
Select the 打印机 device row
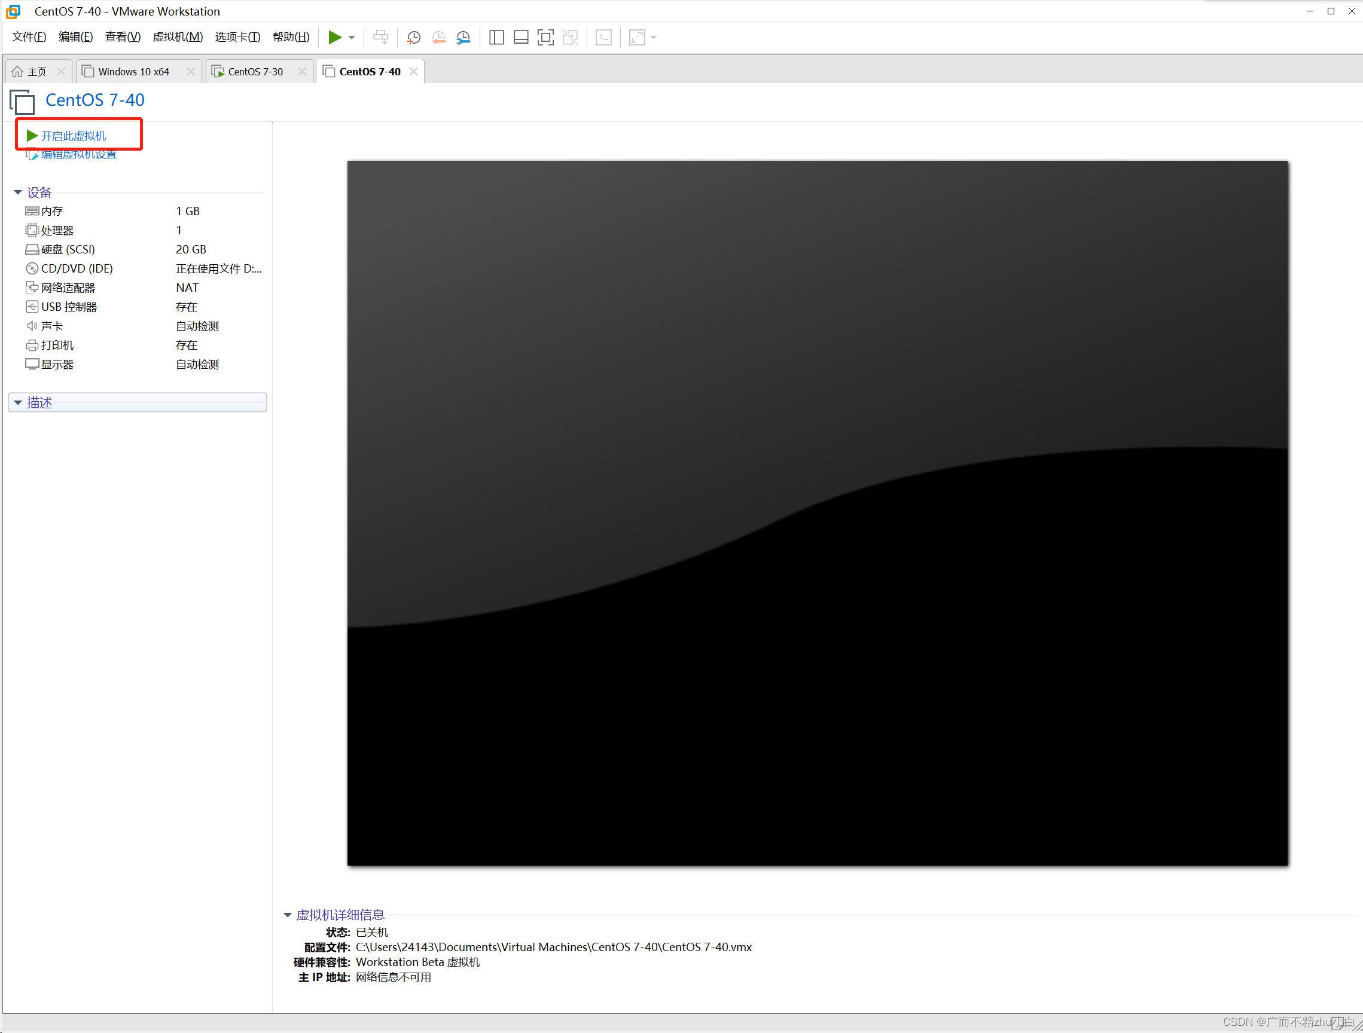(x=144, y=345)
